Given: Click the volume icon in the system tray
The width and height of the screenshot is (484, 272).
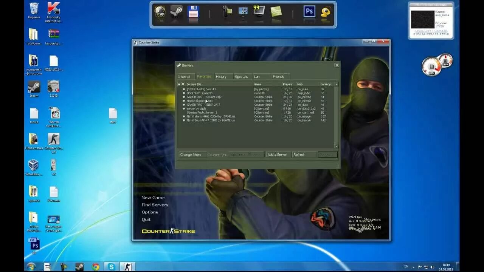Looking at the screenshot, I should pos(432,267).
